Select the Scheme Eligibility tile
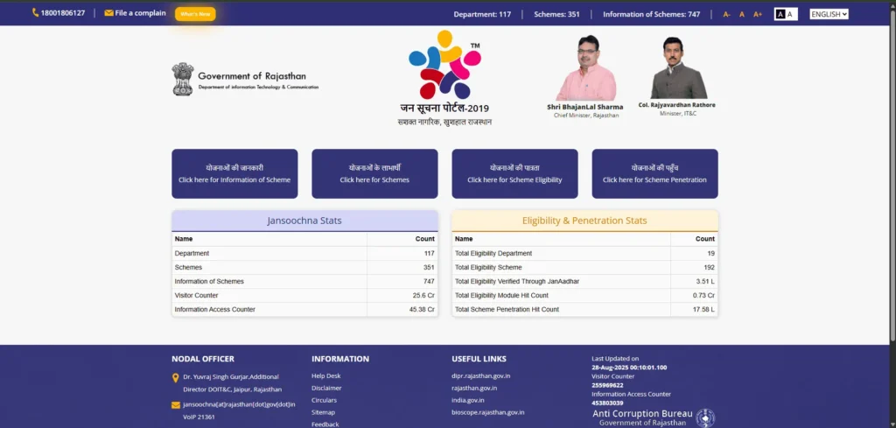Image resolution: width=896 pixels, height=428 pixels. tap(514, 173)
